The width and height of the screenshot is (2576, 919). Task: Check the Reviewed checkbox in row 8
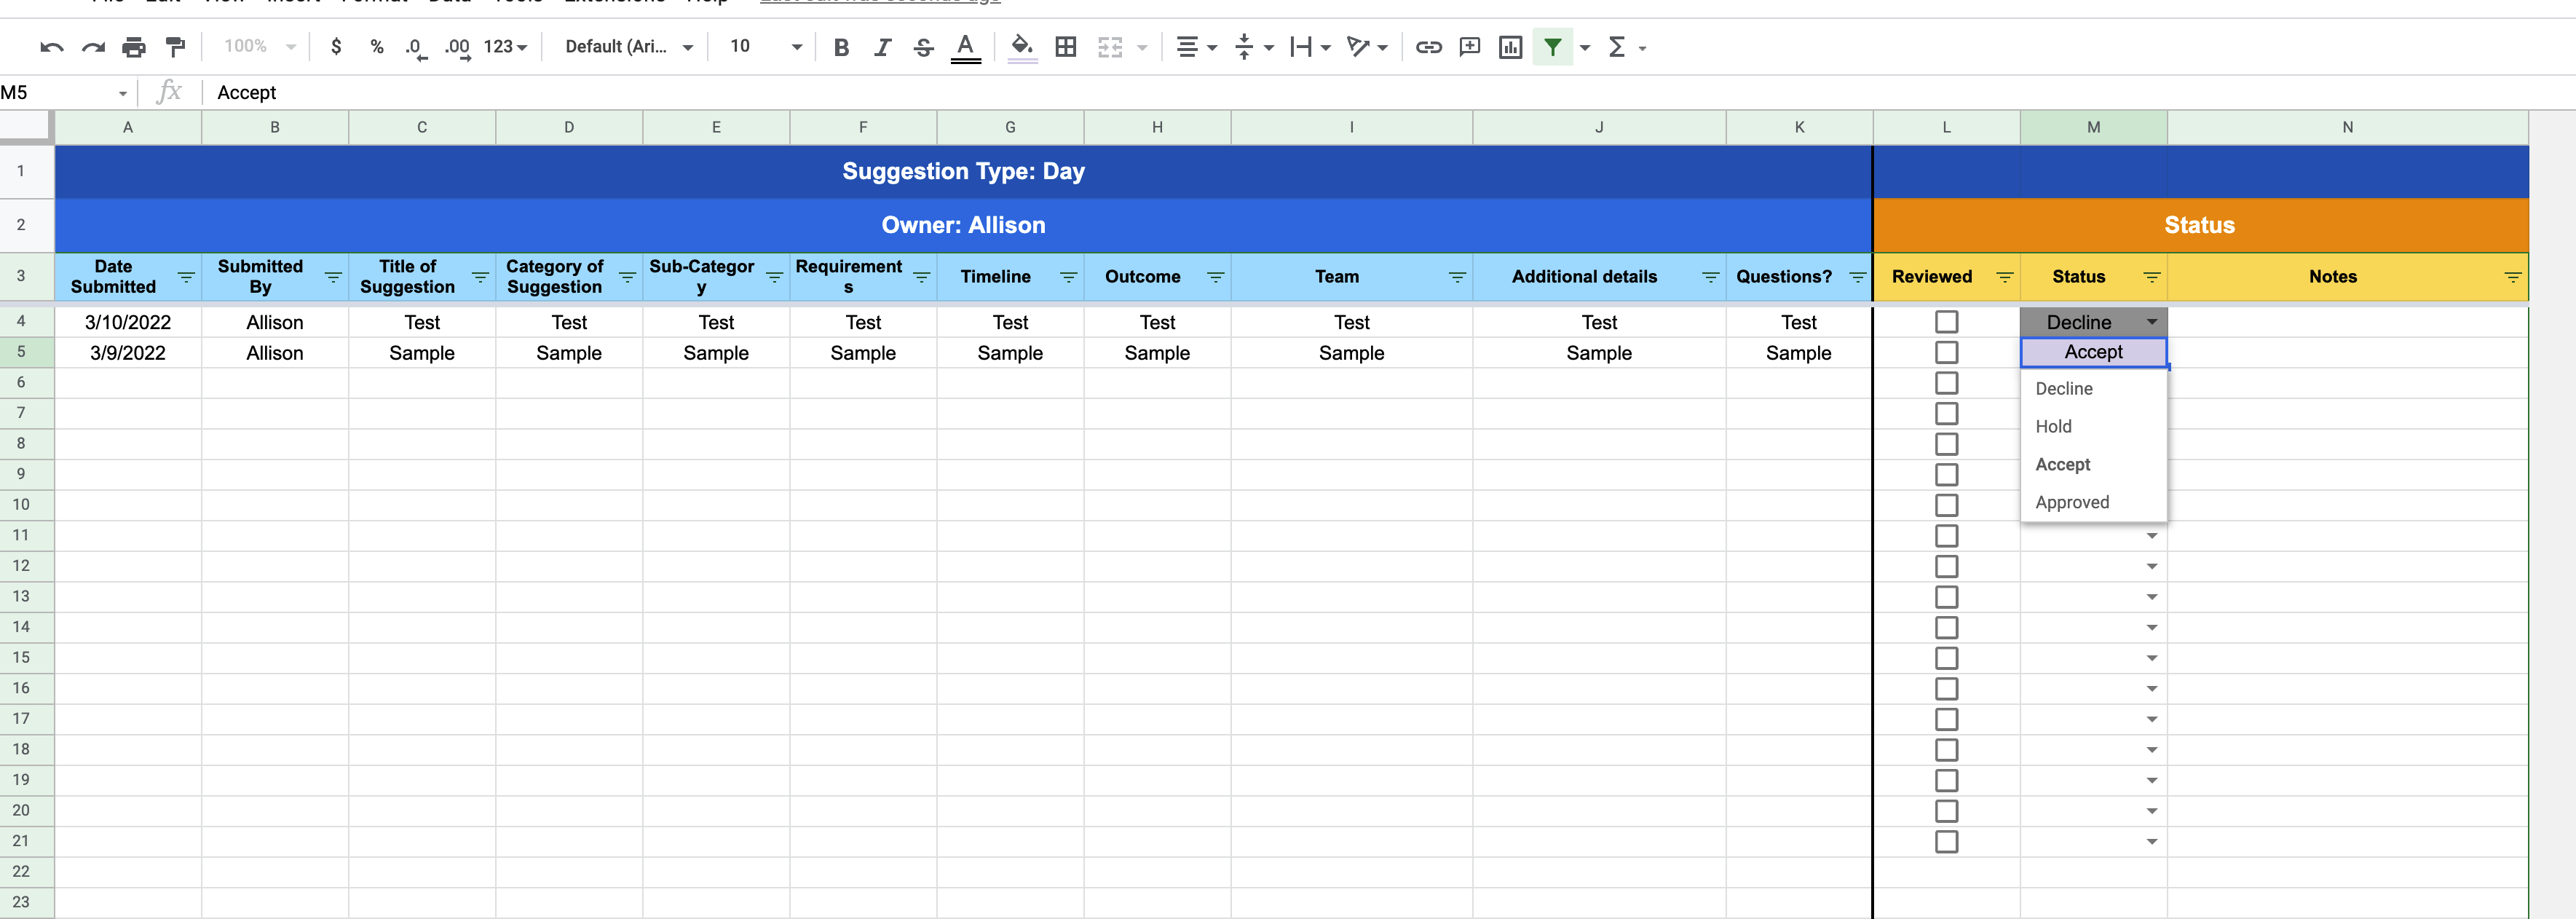point(1946,444)
